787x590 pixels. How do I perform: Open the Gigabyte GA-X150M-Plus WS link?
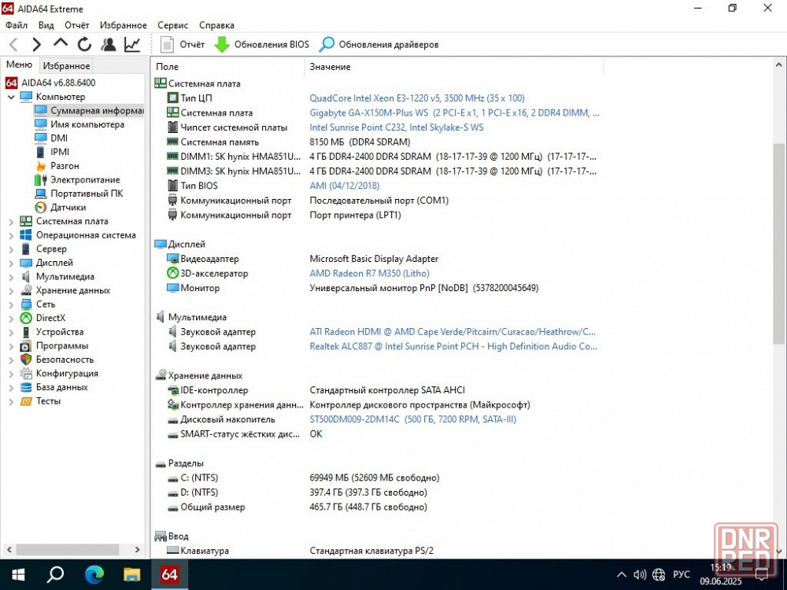pyautogui.click(x=454, y=112)
